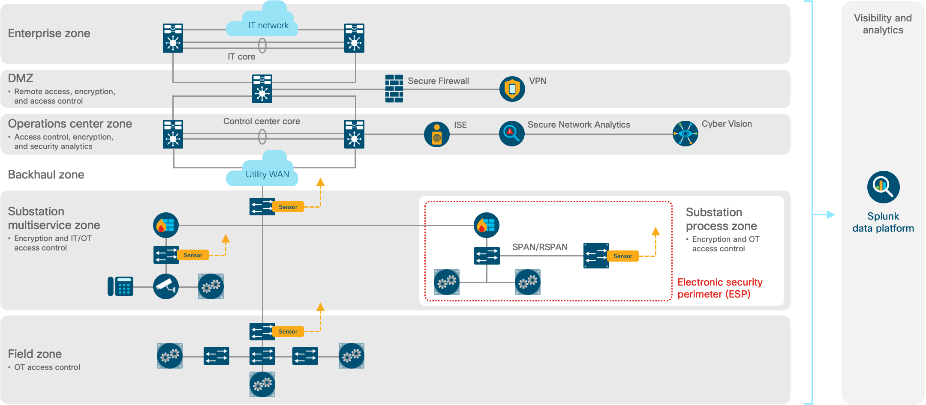Click the Backhaul zone label

pos(46,175)
